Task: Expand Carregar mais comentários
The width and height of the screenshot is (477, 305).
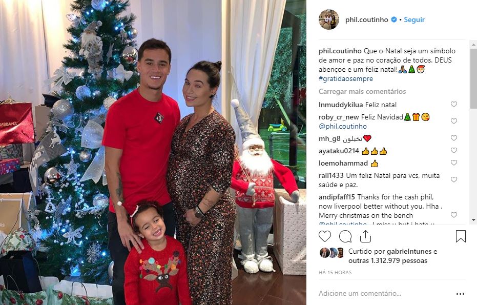Action: [362, 91]
